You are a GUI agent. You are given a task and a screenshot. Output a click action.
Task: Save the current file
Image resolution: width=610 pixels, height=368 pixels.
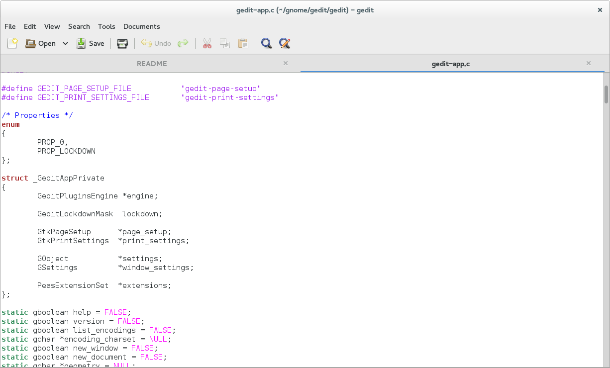tap(90, 43)
